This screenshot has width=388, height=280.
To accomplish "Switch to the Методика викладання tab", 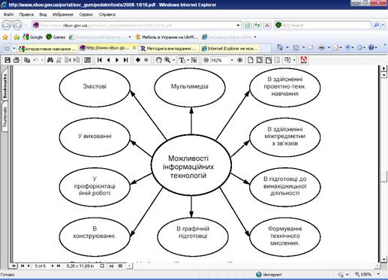I will (x=169, y=49).
